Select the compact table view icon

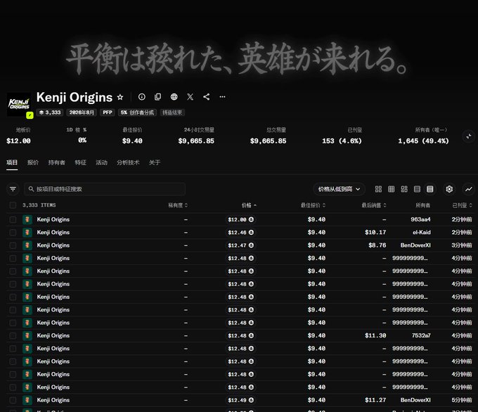coord(429,189)
